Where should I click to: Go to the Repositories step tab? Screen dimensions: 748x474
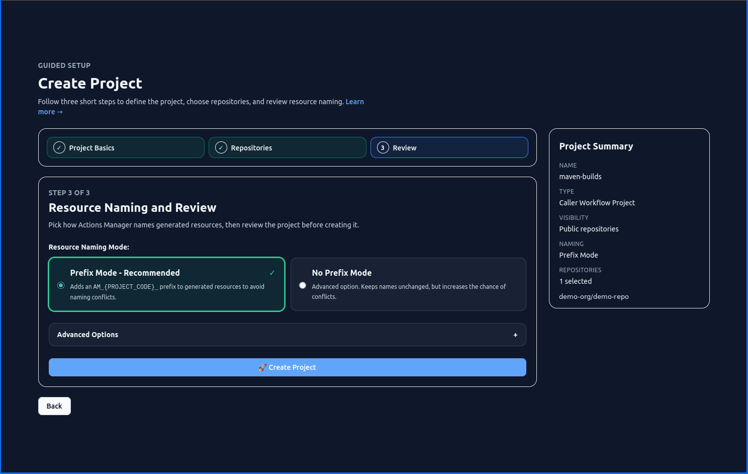[288, 147]
